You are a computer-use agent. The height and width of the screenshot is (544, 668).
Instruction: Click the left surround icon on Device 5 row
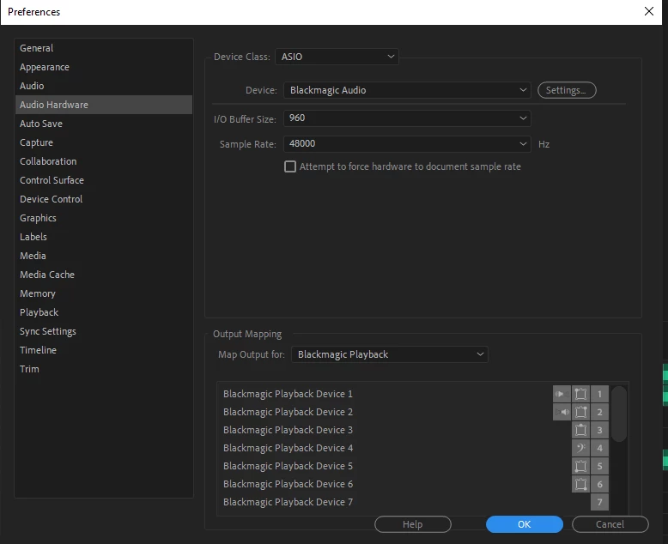point(580,466)
